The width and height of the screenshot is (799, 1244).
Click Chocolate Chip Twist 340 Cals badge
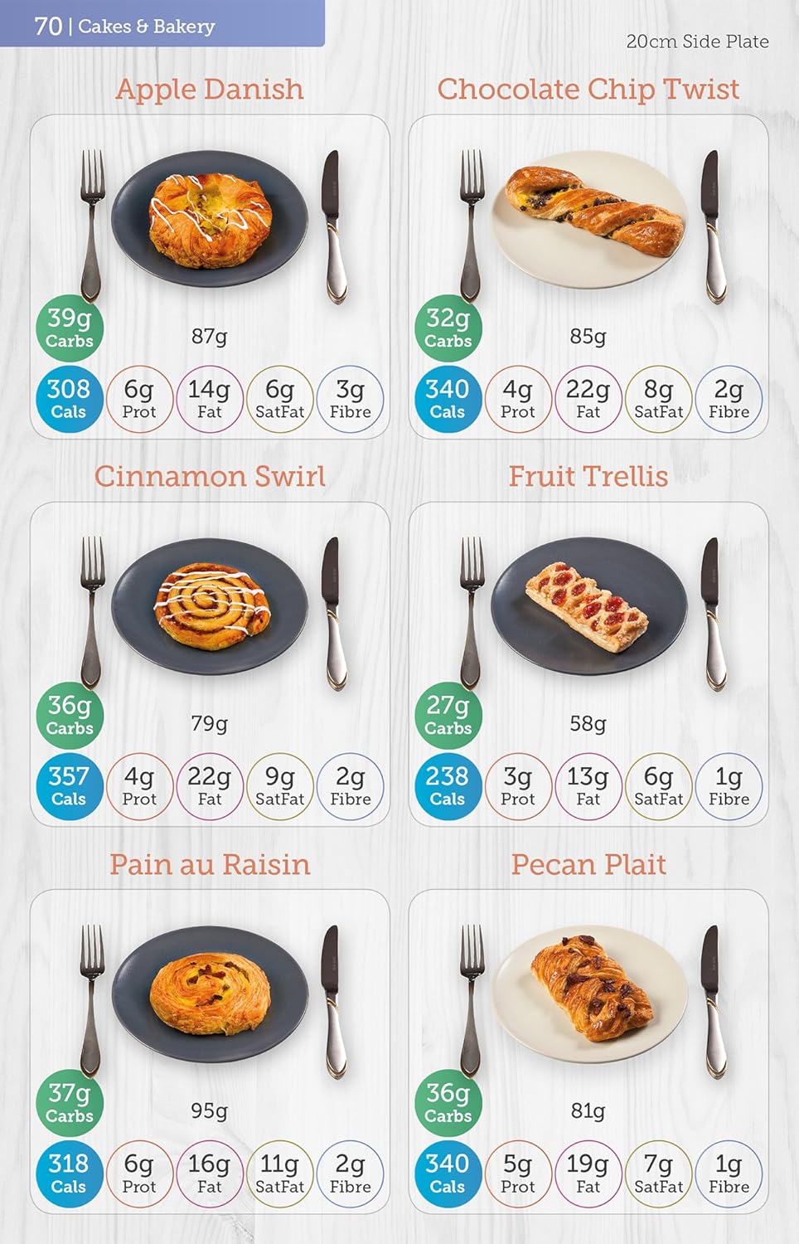[x=448, y=399]
